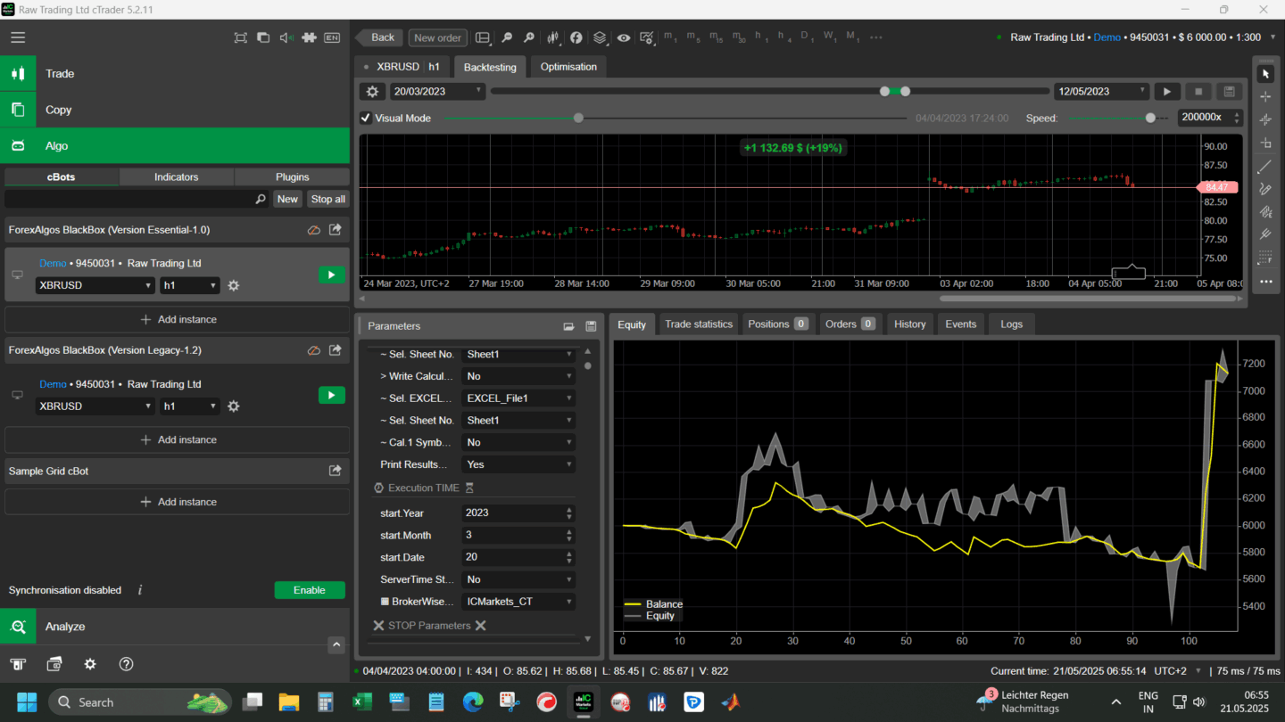Click the Analyze section icon

[18, 627]
